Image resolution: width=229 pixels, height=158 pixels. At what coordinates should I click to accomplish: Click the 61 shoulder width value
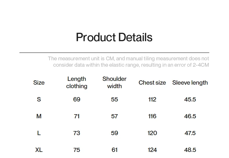[x=114, y=150]
